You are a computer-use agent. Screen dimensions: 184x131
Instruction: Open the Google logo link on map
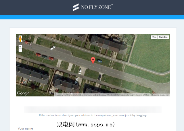(x=23, y=93)
